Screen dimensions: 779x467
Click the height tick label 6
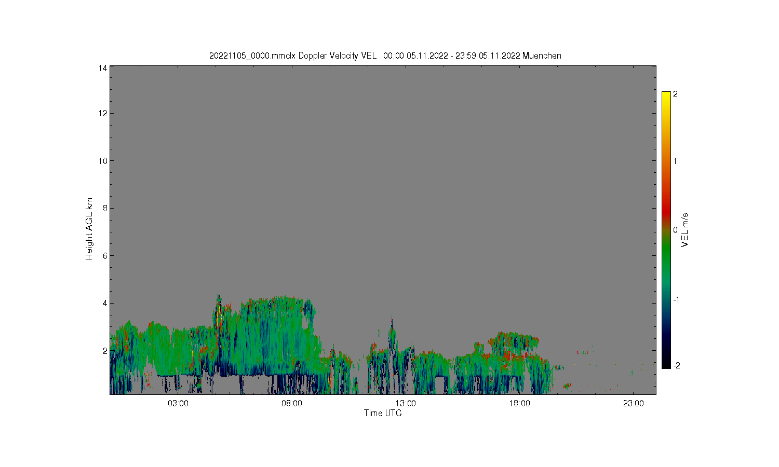[104, 256]
